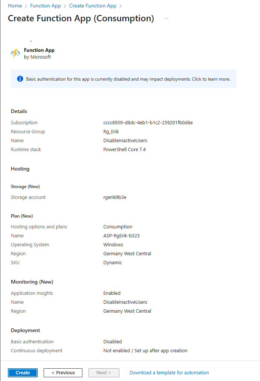Select the subscription ID value
The width and height of the screenshot is (260, 381).
coord(148,123)
